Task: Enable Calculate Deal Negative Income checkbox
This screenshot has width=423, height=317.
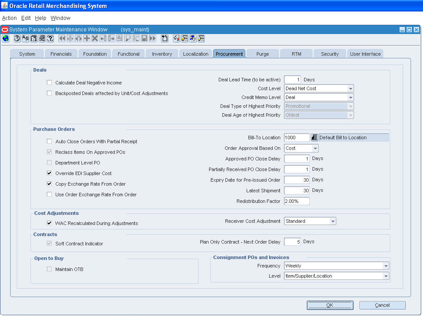Action: point(49,83)
